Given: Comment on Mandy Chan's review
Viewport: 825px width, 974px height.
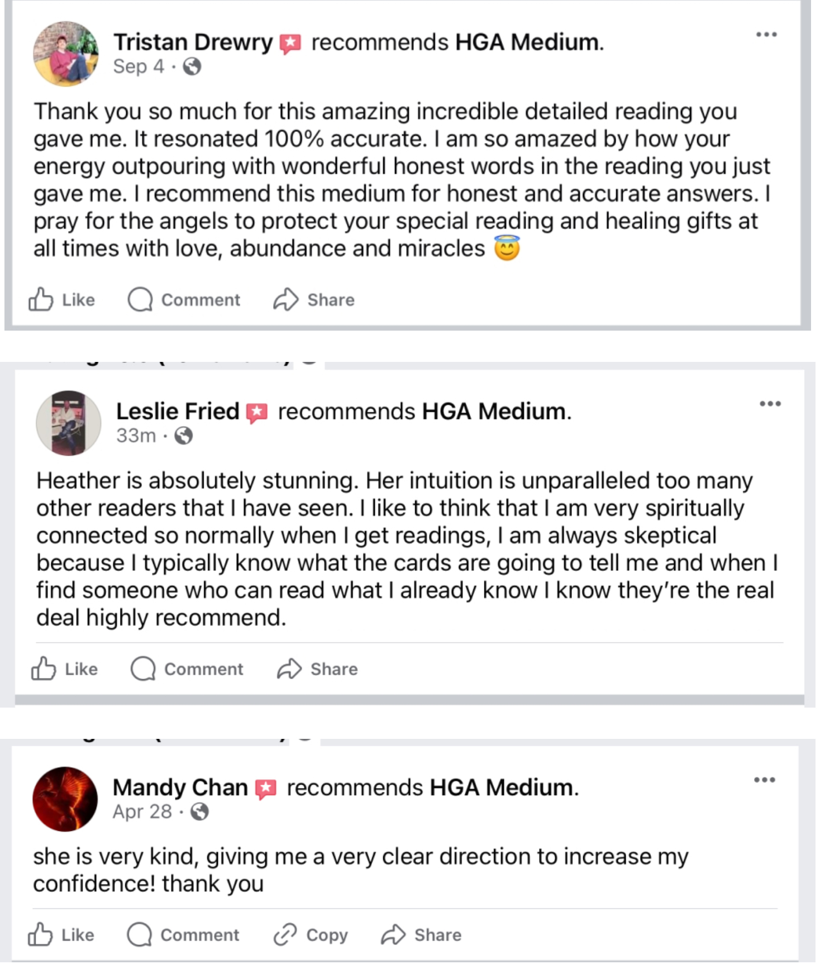Looking at the screenshot, I should 183,935.
